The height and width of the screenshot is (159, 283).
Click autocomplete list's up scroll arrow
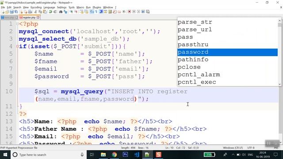(x=280, y=20)
